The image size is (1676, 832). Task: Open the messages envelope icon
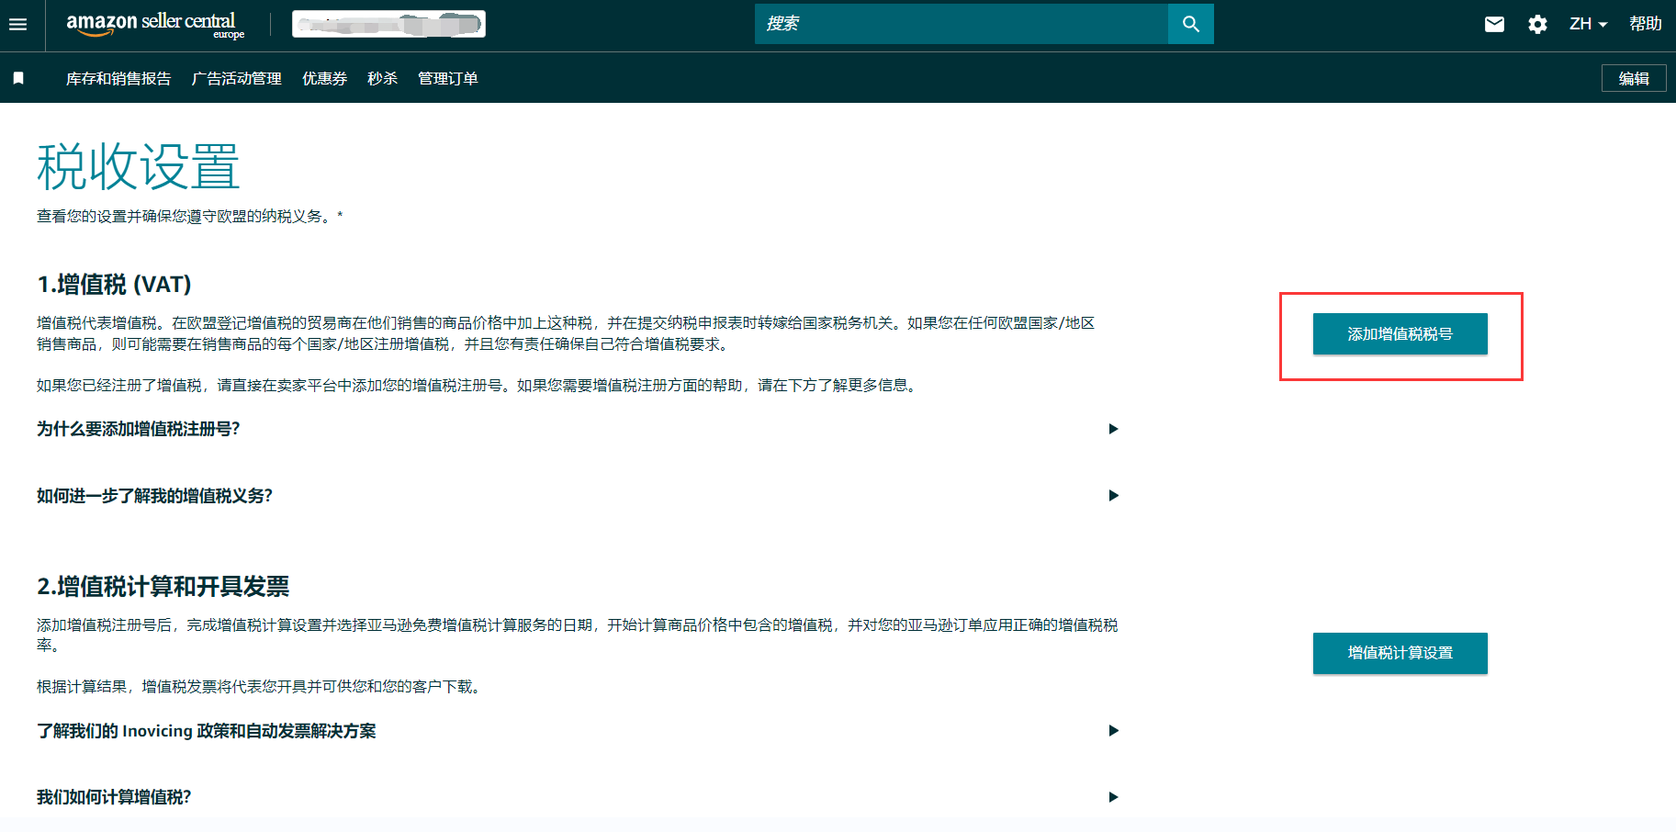click(x=1493, y=25)
